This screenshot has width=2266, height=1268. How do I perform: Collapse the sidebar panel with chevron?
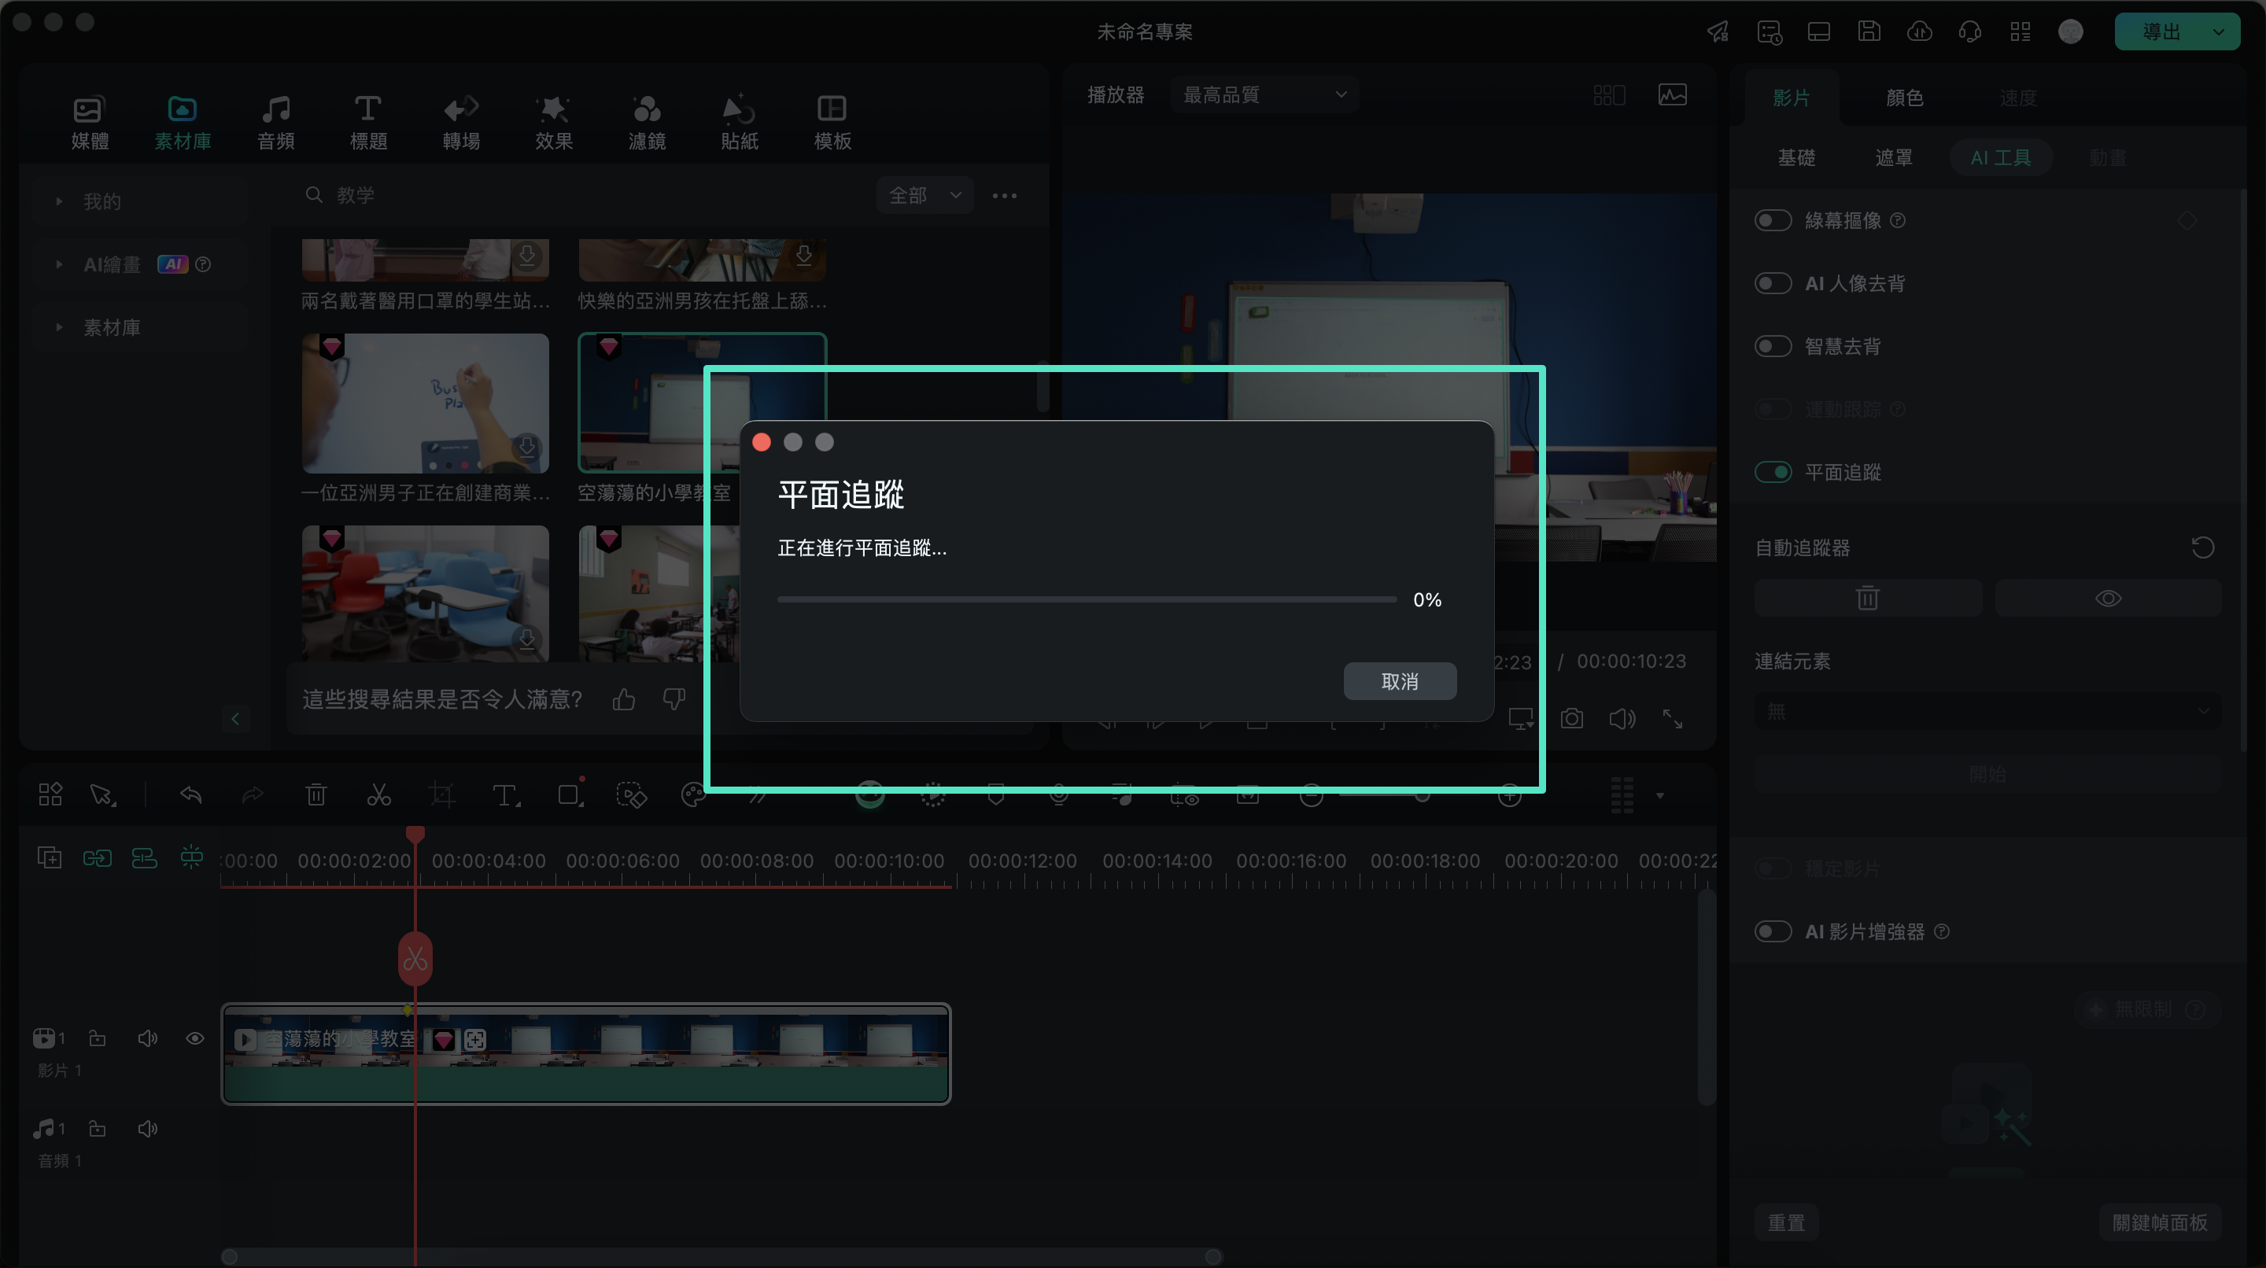[x=235, y=718]
